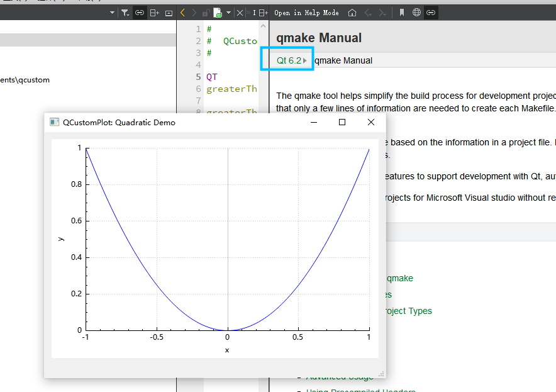Open the dropdown arrow beside the document icon
The image size is (556, 392).
click(228, 13)
